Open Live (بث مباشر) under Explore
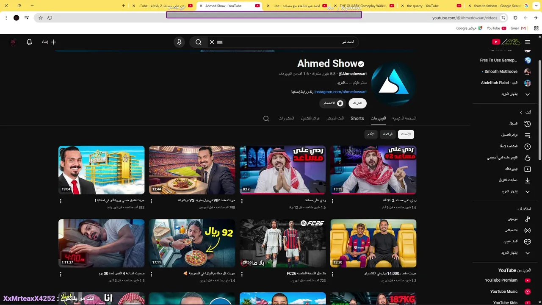This screenshot has width=542, height=305. click(x=518, y=230)
